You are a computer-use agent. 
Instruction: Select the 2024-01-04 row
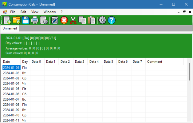[x=95, y=83]
